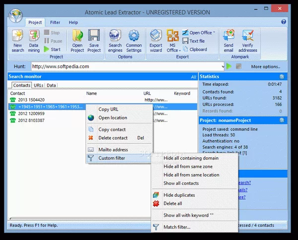Viewport: 298px width, 240px height.
Task: Choose Delete all from submenu
Action: 195,204
